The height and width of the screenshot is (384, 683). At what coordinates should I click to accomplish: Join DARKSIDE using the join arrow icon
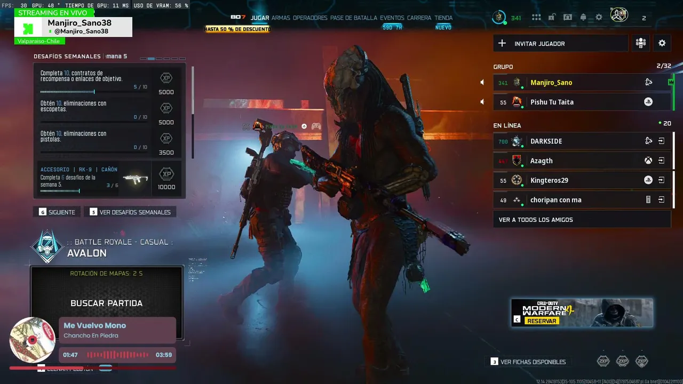pyautogui.click(x=661, y=141)
